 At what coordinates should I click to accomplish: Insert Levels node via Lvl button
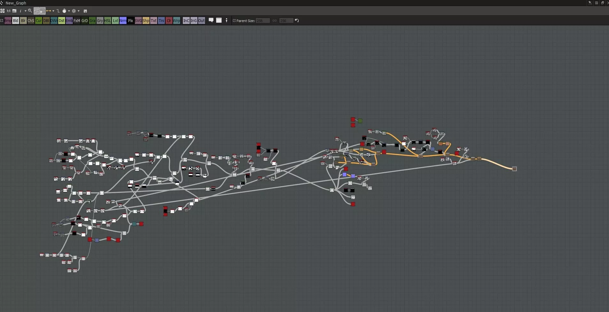[x=115, y=20]
